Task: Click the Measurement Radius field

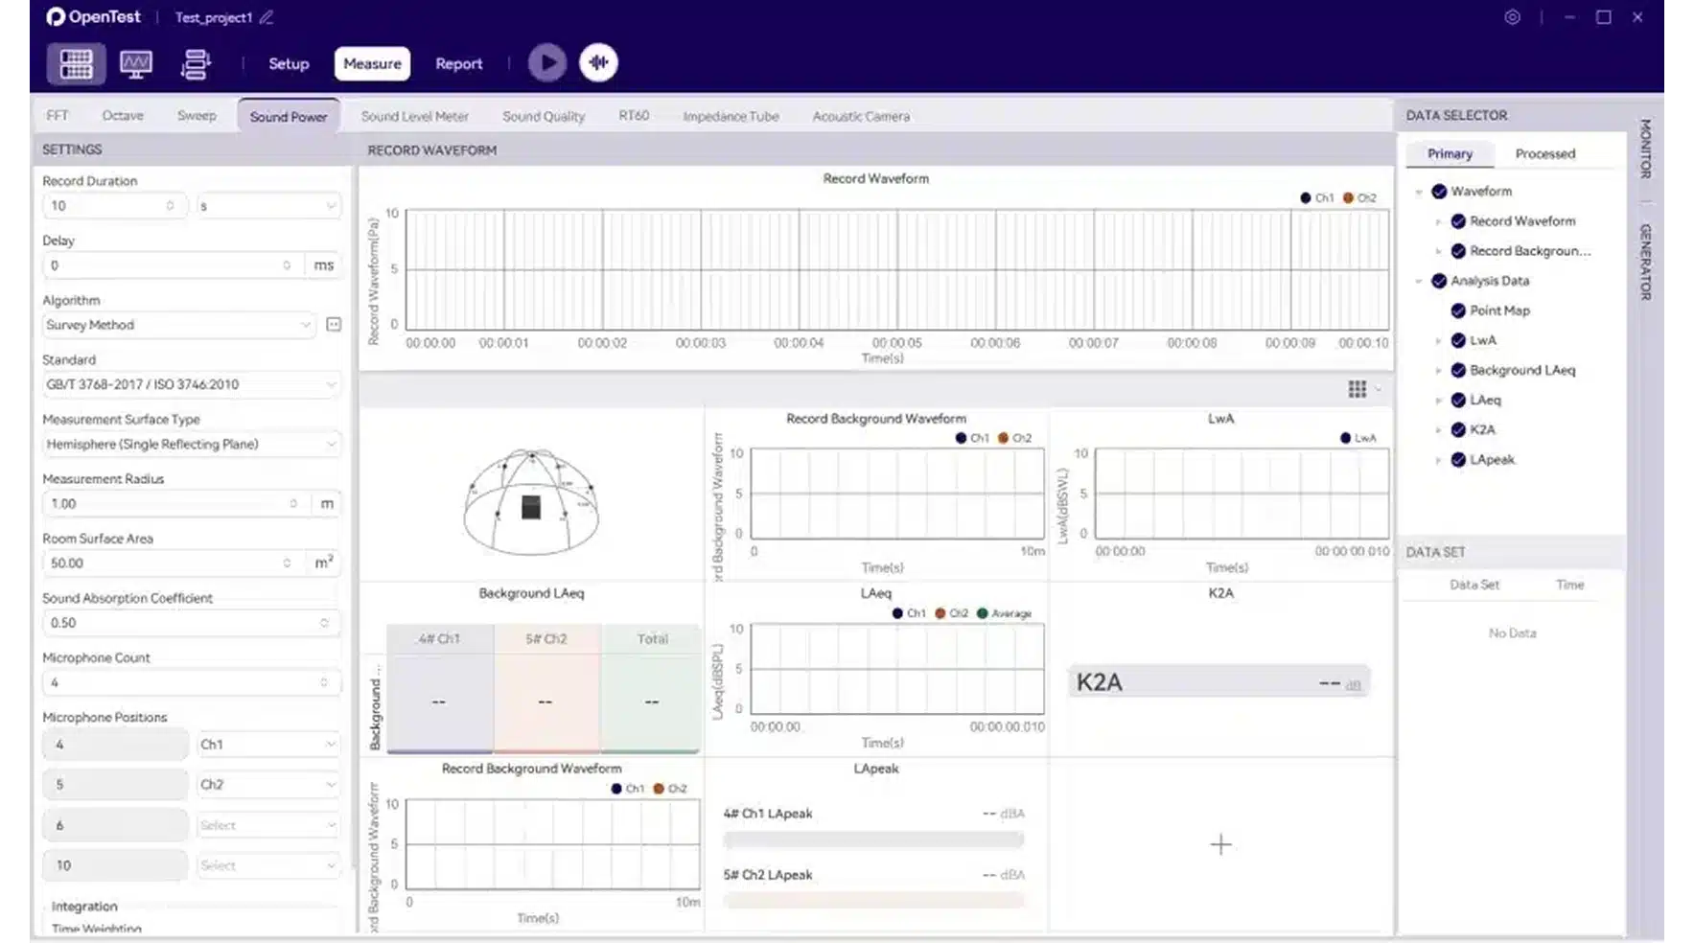Action: (176, 503)
